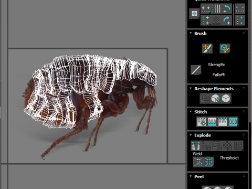This screenshot has height=189, width=252.
Task: Click Align Vertically to Pivot icon
Action: click(x=206, y=20)
